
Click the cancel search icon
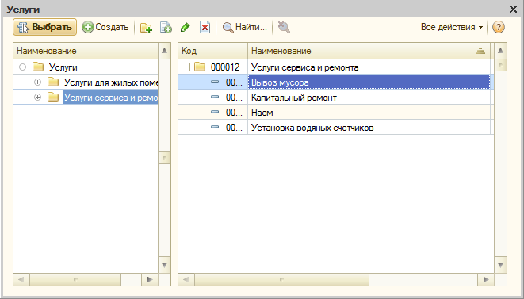284,27
